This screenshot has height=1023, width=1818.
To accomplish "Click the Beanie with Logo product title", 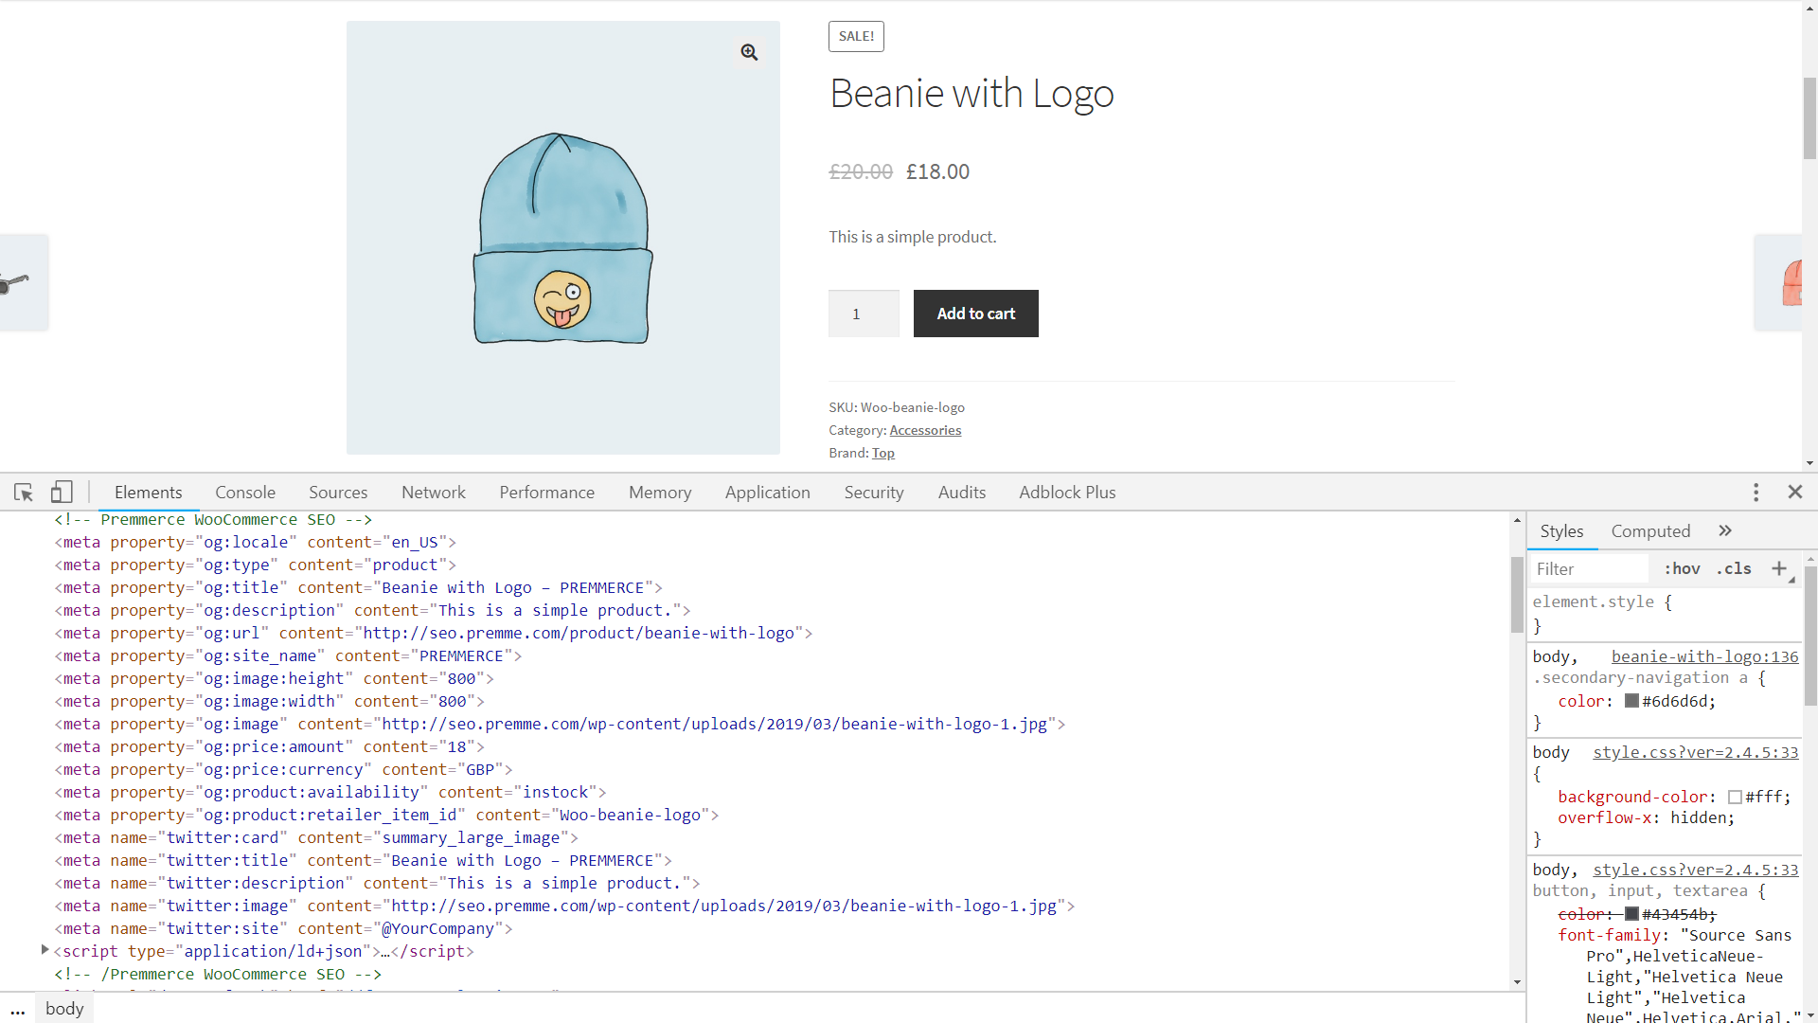I will (x=971, y=94).
